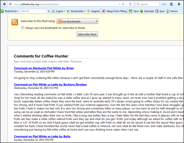Open Downloads via the down arrow icon
Viewport: 184px width, 143px height.
(179, 4)
